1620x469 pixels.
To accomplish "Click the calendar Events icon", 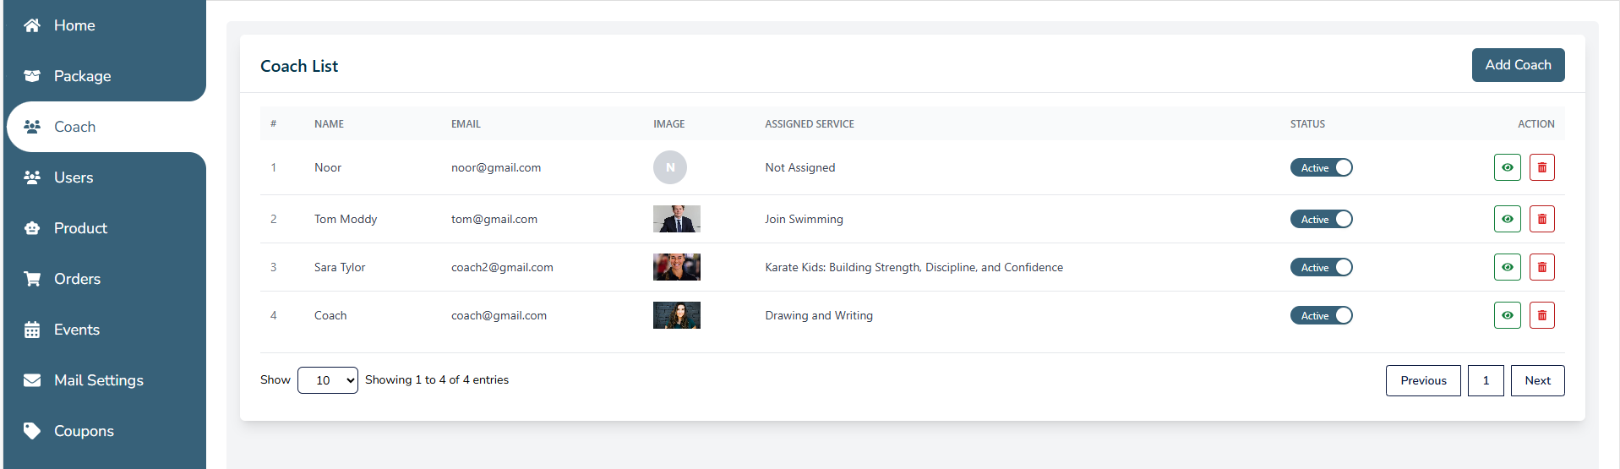I will click(x=32, y=330).
